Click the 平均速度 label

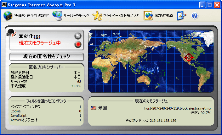pyautogui.click(x=18, y=86)
